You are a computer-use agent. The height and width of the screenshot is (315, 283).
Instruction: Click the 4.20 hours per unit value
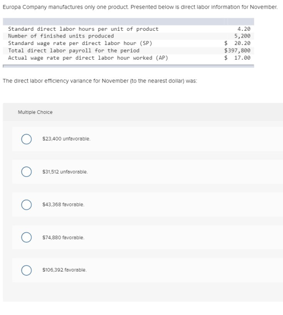pos(244,29)
